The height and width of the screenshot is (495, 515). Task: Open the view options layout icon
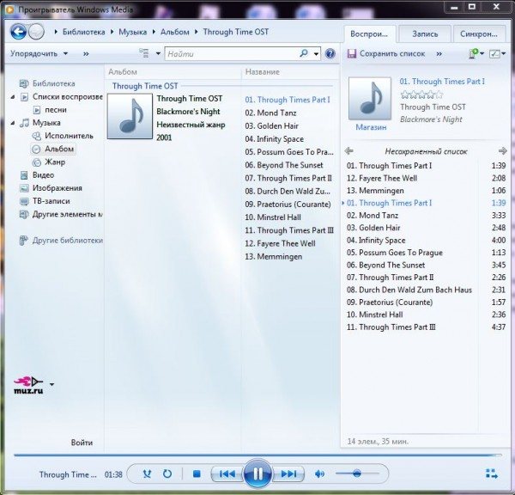coord(144,53)
